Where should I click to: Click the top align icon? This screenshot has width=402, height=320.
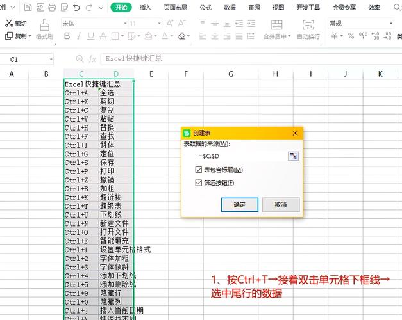[203, 23]
